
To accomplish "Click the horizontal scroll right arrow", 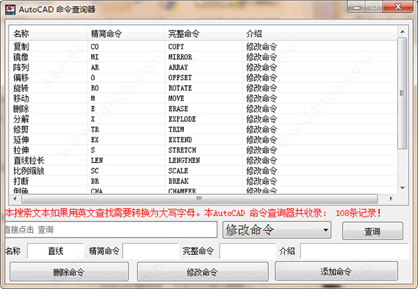I will [x=391, y=198].
